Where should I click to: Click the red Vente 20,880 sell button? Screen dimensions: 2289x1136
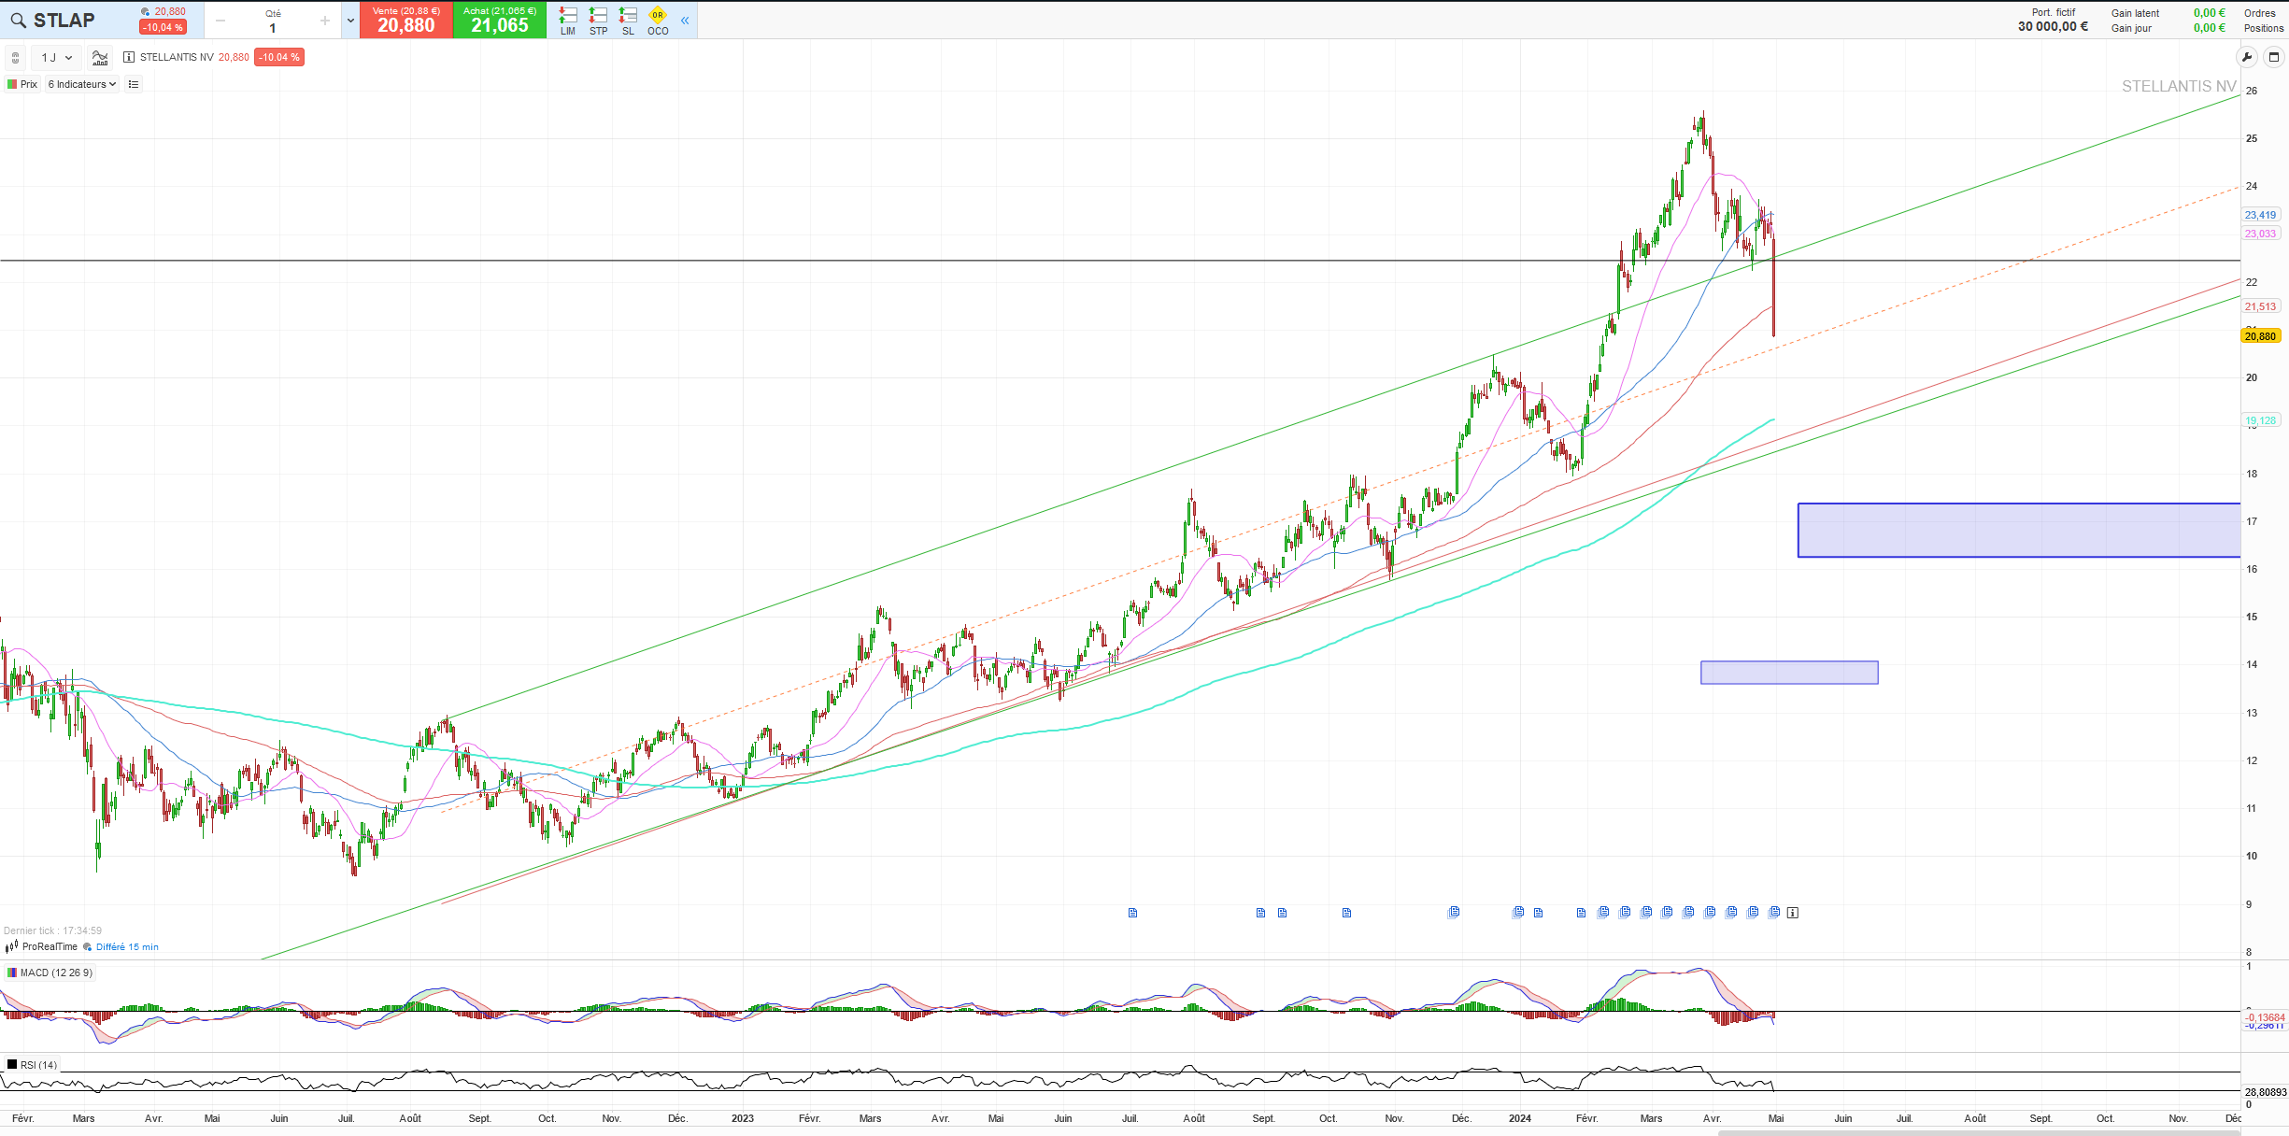[405, 20]
